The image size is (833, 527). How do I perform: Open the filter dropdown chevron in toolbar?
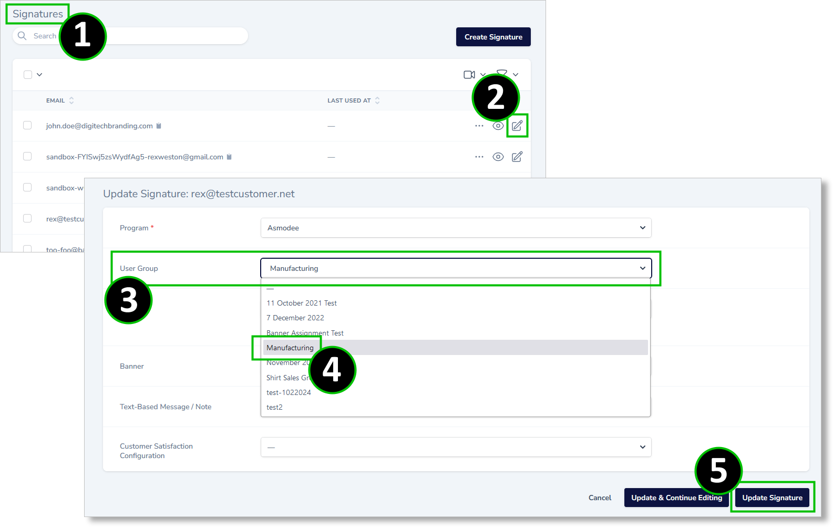(516, 75)
